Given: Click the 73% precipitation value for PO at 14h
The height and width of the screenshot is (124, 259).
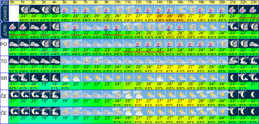Looking at the screenshot, I should (x=160, y=54).
